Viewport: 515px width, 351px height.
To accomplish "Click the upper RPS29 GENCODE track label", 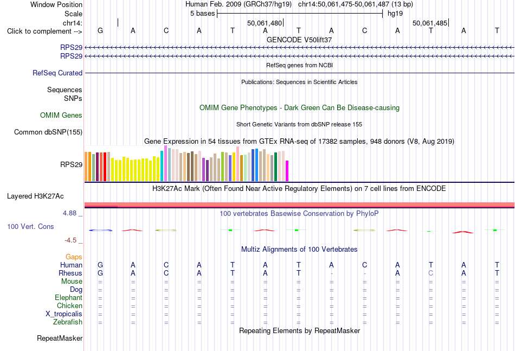I will tap(71, 47).
